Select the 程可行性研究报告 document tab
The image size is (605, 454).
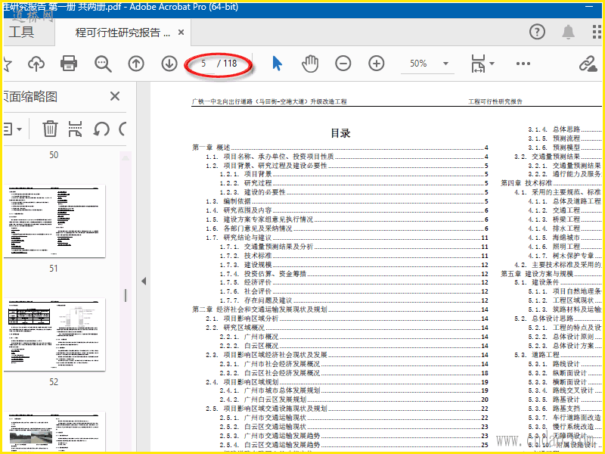click(x=123, y=33)
